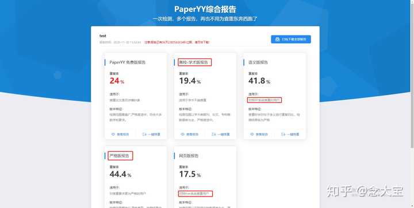
Task: Click the submission timestamp under test
Action: [120, 42]
